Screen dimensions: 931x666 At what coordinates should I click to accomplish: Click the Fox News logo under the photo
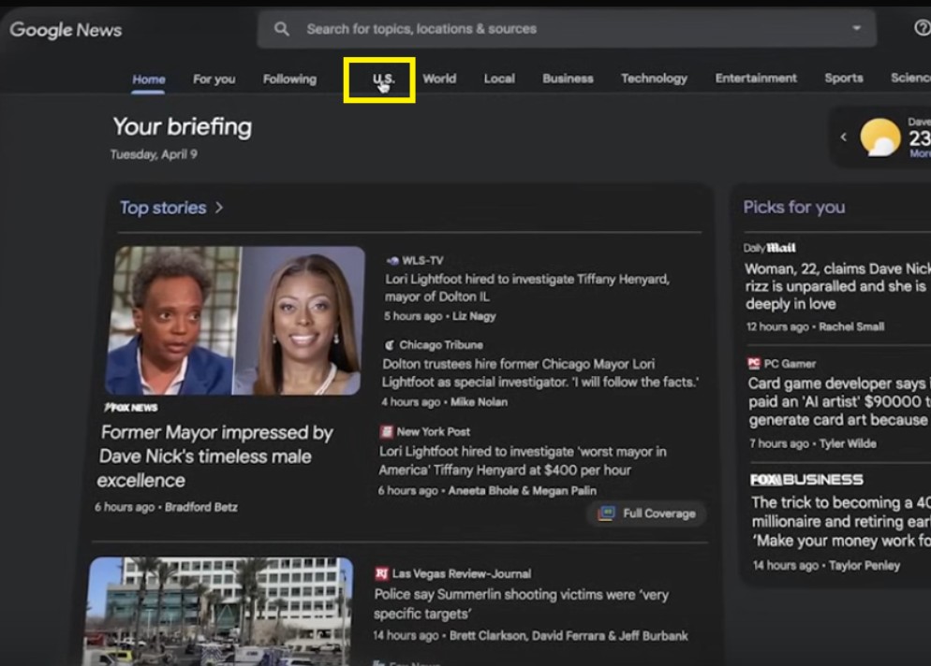pos(130,408)
